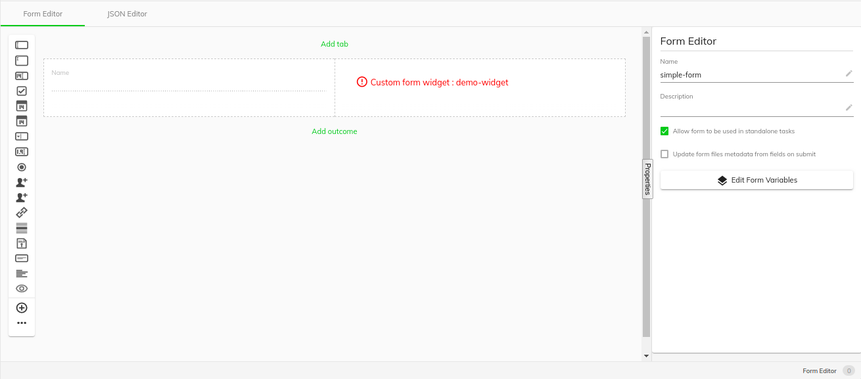This screenshot has height=379, width=861.
Task: Click pencil icon beside simple-form name
Action: click(x=849, y=74)
